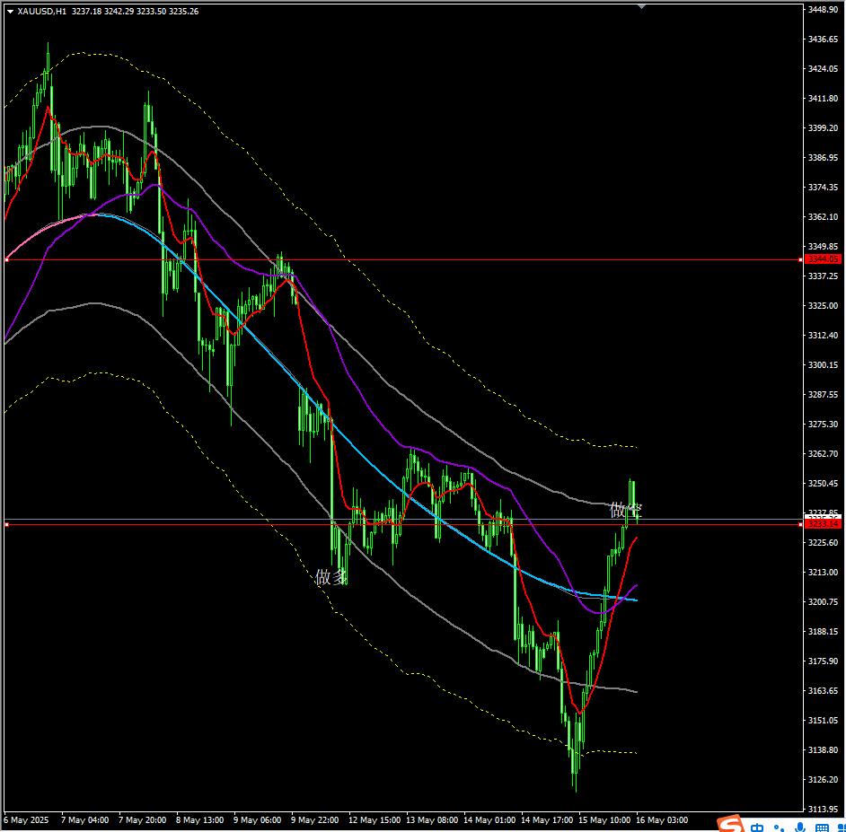846x832 pixels.
Task: Click the right anchor square of 3233.14 line
Action: coord(801,524)
